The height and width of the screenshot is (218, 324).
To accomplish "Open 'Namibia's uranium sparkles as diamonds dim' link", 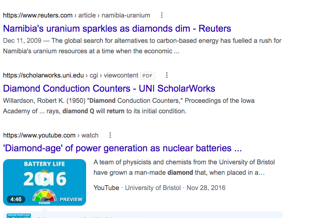I will [x=117, y=28].
